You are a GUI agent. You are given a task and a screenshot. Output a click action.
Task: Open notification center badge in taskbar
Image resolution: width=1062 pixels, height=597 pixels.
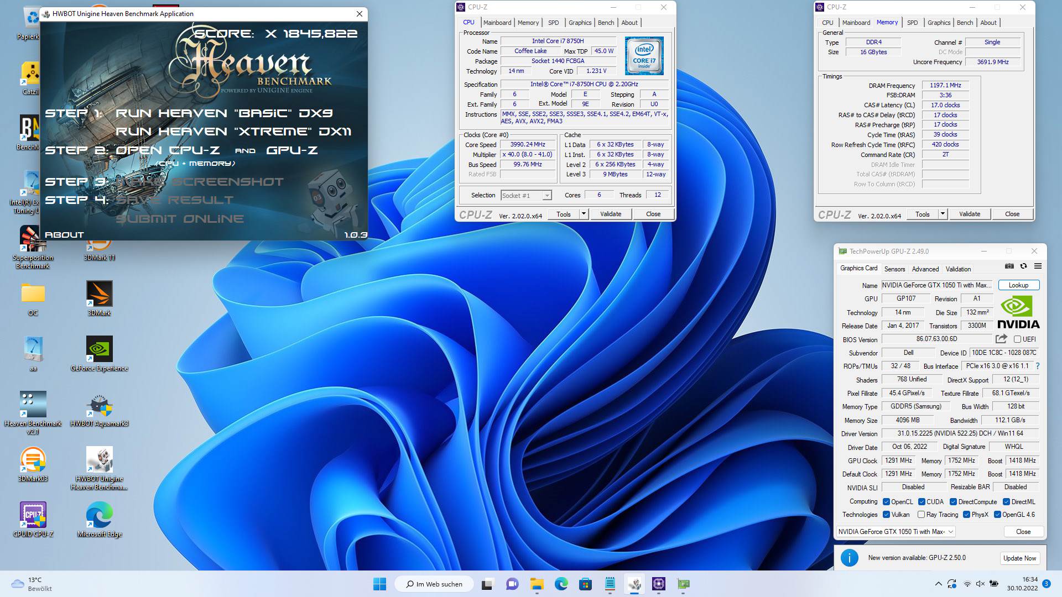click(x=1047, y=583)
